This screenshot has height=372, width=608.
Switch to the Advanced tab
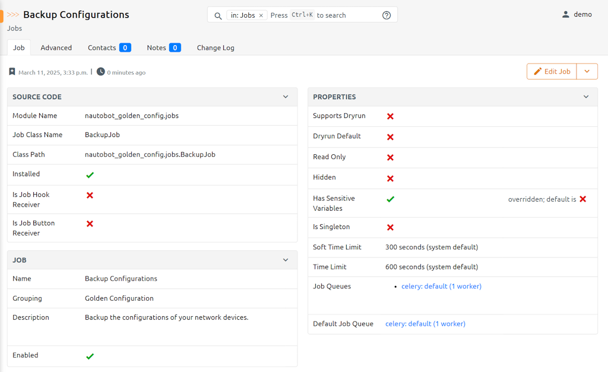tap(56, 47)
